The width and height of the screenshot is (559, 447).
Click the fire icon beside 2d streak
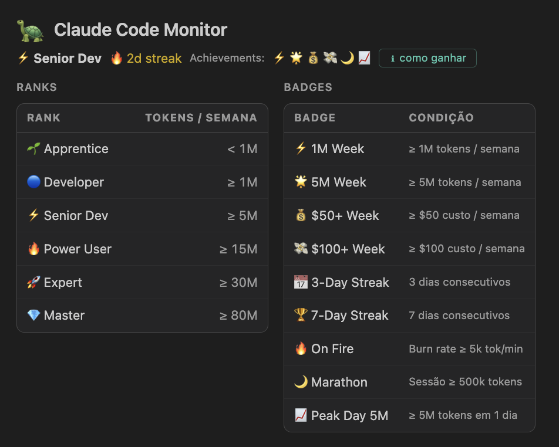click(x=117, y=57)
